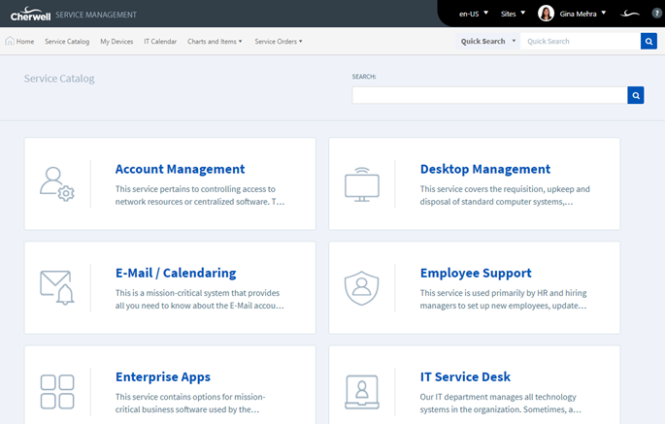This screenshot has width=665, height=424.
Task: Click the Account Management user-gear icon
Action: (57, 183)
